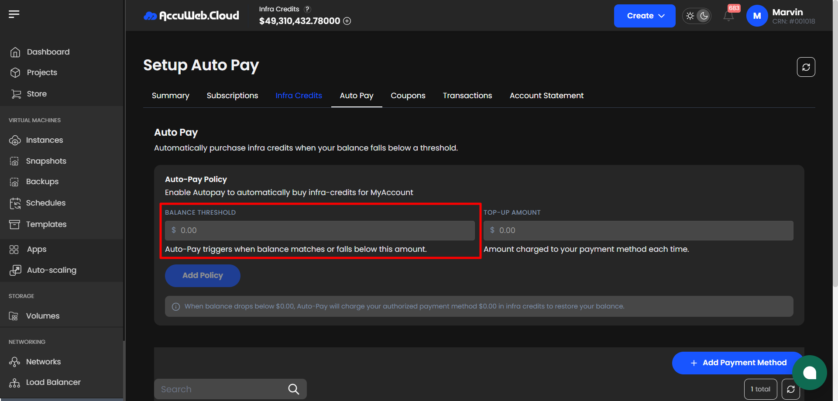Click the sidebar scrollbar thumb
Screen dimensions: 838x401
pos(124,370)
